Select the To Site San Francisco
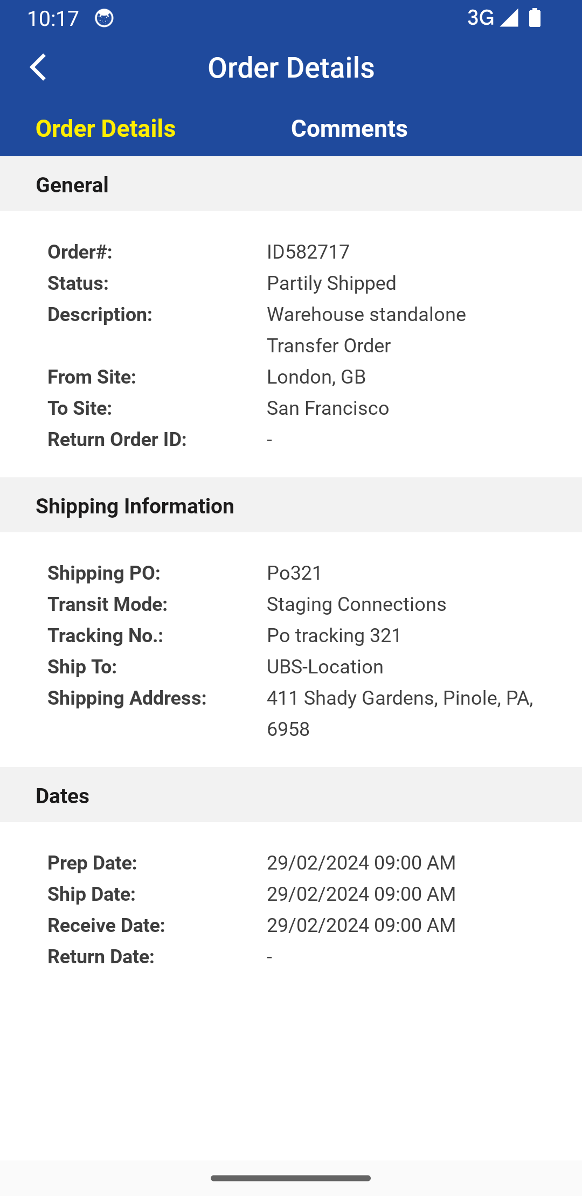The image size is (582, 1196). pyautogui.click(x=328, y=408)
